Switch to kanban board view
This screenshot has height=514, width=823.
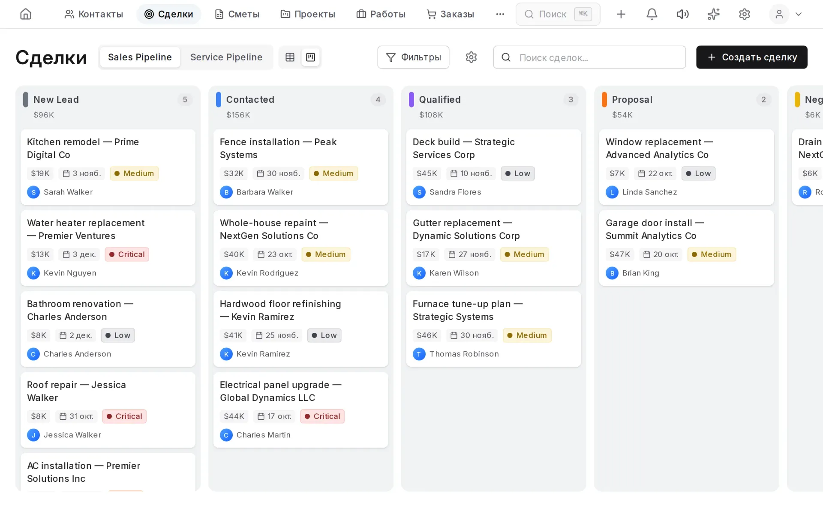pyautogui.click(x=310, y=57)
